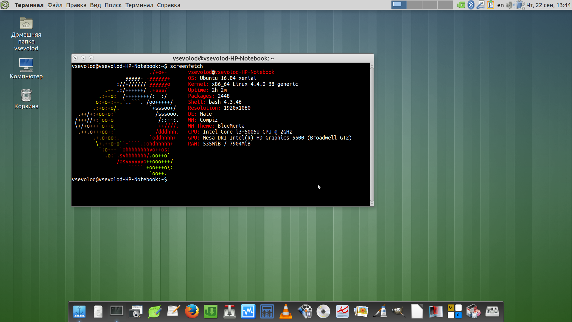Viewport: 572px width, 322px height.
Task: Open the software package installer icon
Action: [473, 312]
